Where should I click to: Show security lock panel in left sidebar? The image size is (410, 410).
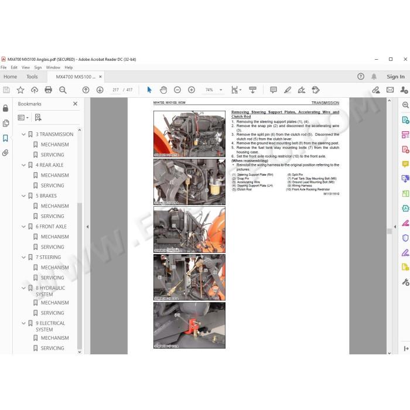pos(5,108)
